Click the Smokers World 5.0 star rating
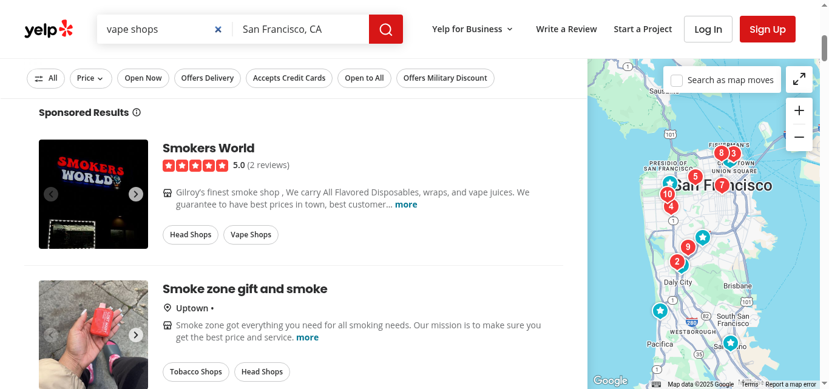The height and width of the screenshot is (389, 829). [x=195, y=165]
